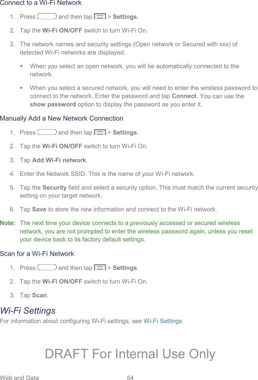Click the home key icon under Manually Add a New Network

click(x=47, y=132)
